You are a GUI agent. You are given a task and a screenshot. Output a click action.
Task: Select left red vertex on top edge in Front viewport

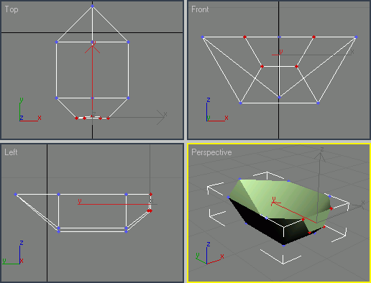tap(244, 37)
